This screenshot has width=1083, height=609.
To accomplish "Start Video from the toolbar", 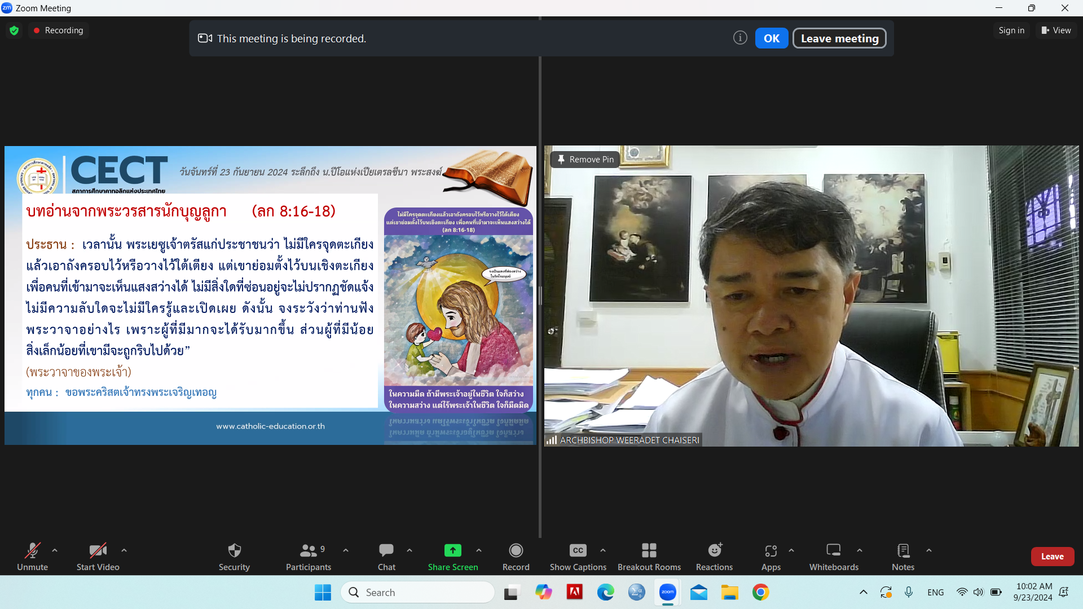I will click(x=98, y=556).
